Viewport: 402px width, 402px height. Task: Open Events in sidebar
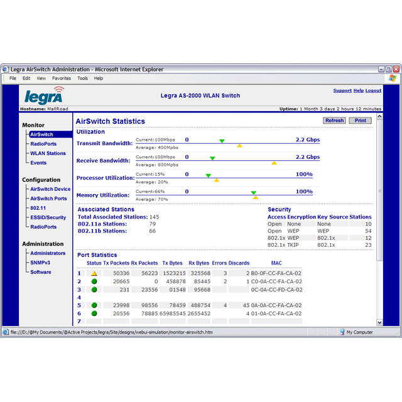pyautogui.click(x=38, y=163)
